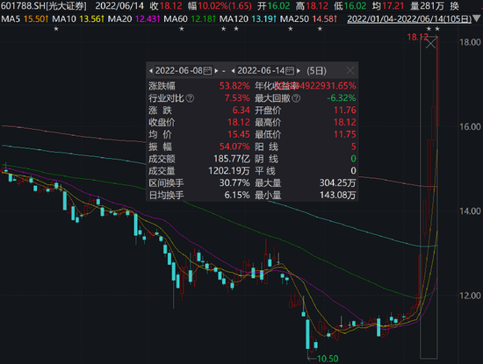Viewport: 483px width, 364px height.
Task: Click the star marker under the MA60 label
Action: click(x=182, y=29)
